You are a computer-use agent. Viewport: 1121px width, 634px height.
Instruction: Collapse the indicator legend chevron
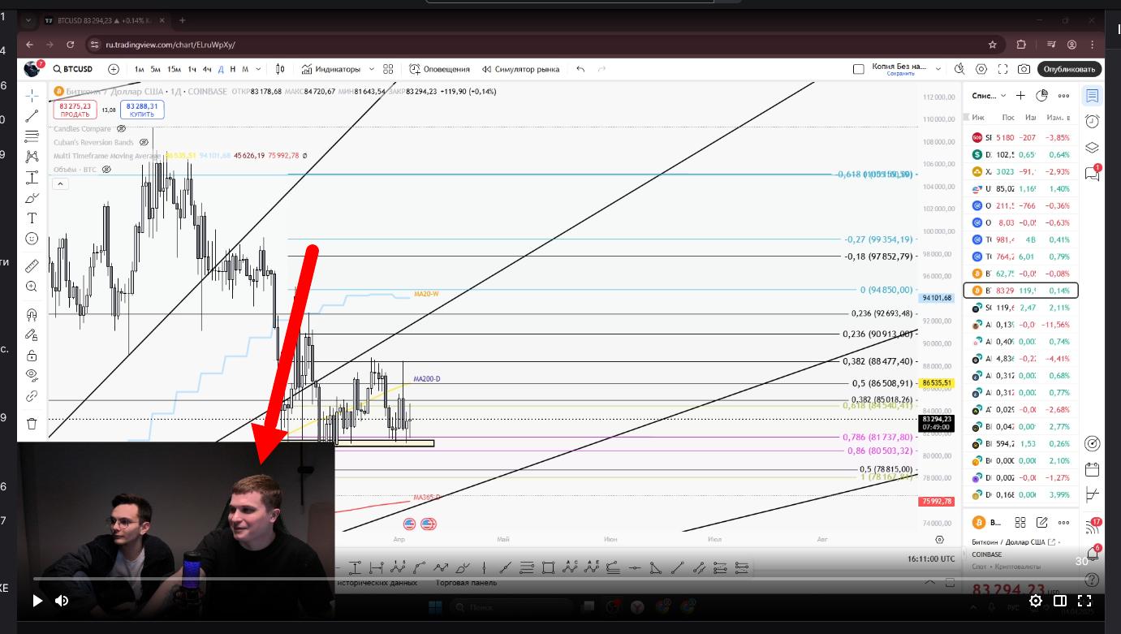[x=61, y=184]
